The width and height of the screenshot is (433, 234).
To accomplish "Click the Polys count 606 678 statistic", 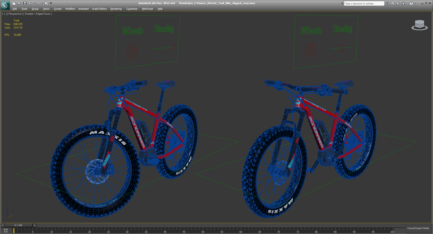I will (x=18, y=24).
